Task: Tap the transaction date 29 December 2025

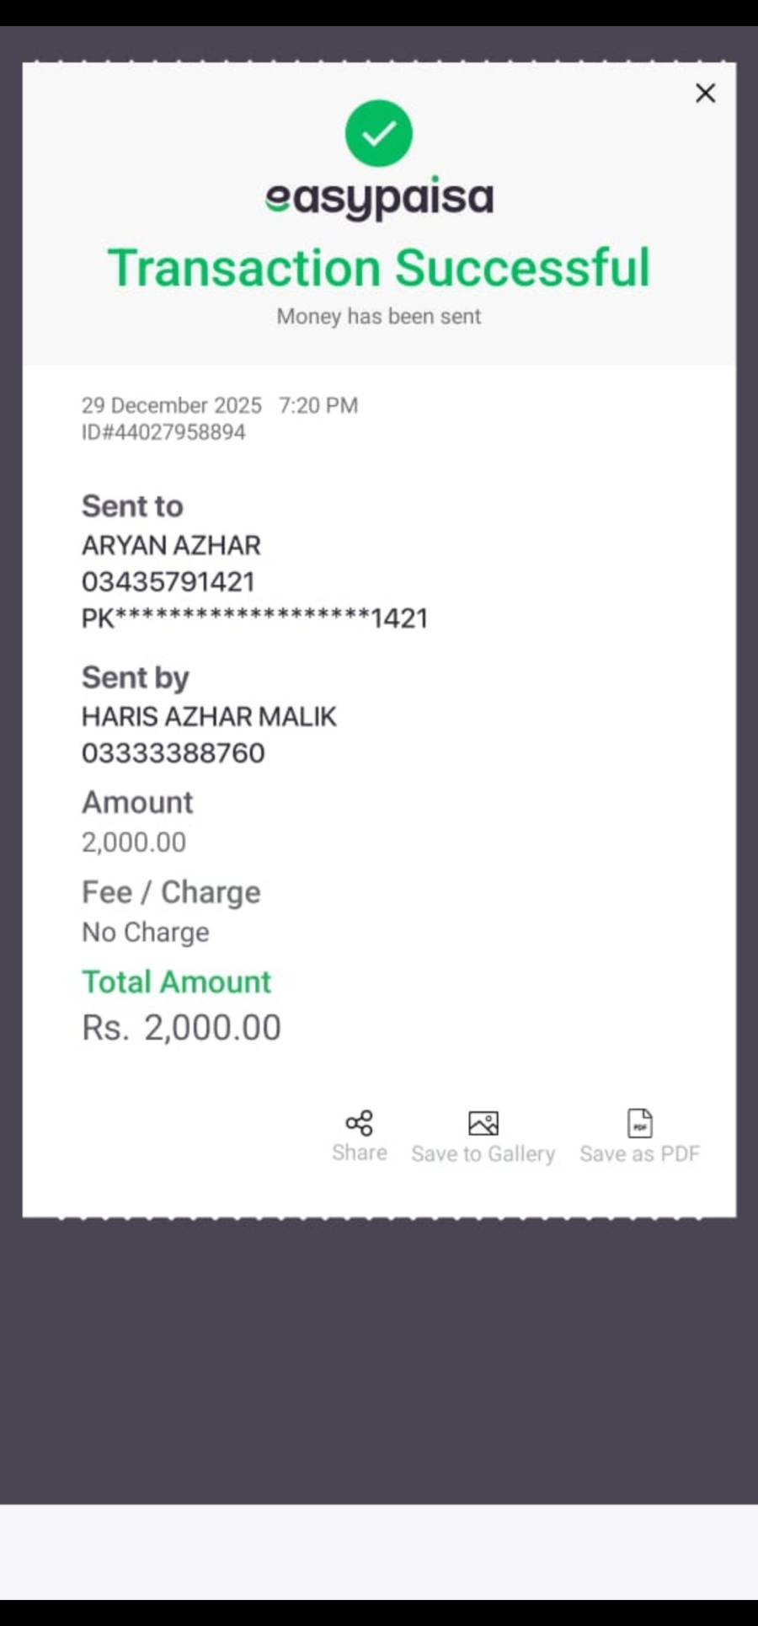Action: click(x=172, y=405)
